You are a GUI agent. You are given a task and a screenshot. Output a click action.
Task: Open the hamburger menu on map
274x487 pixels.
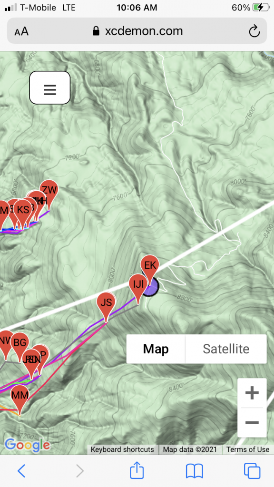click(49, 88)
